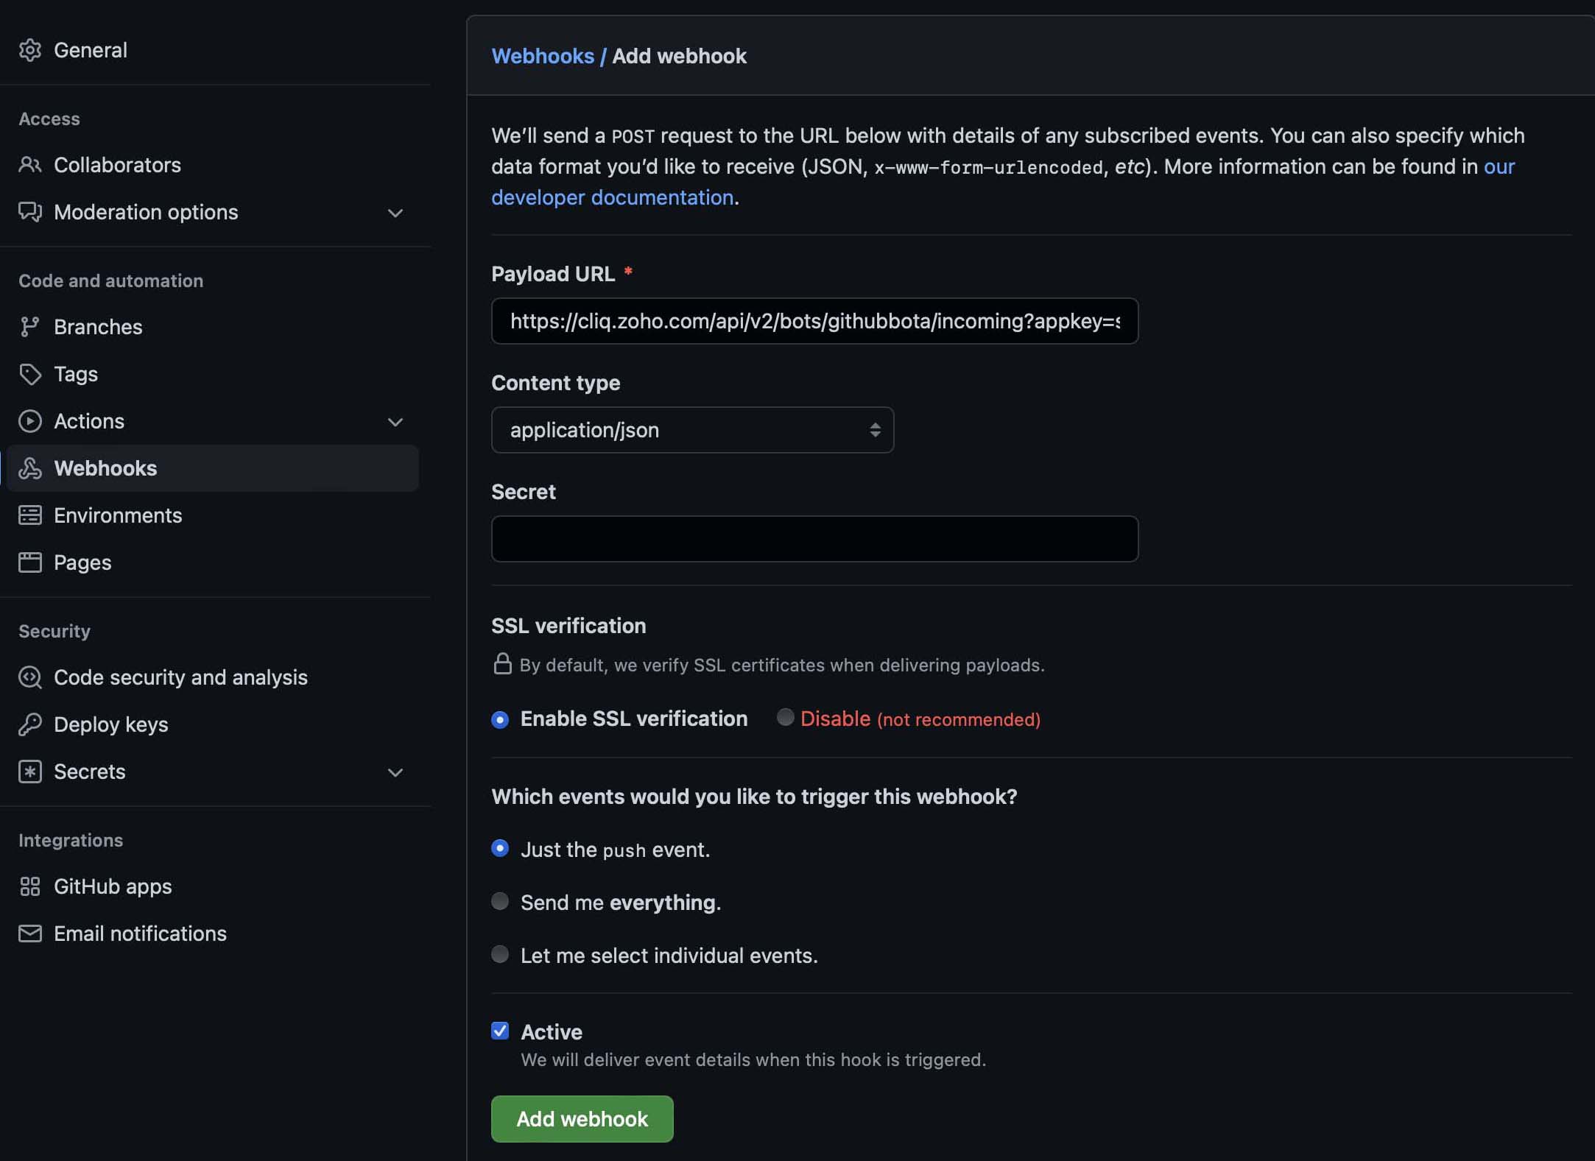Click the Actions play icon
This screenshot has width=1595, height=1161.
(x=30, y=421)
